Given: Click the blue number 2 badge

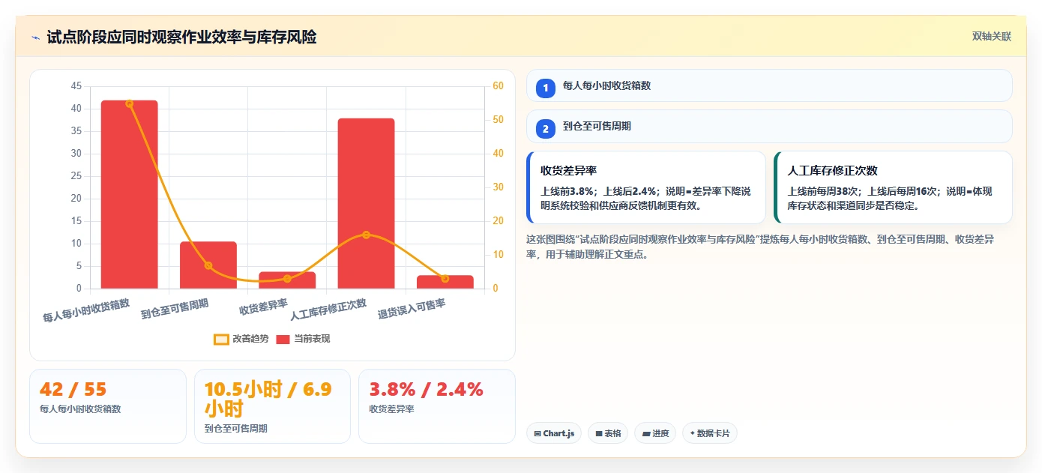Looking at the screenshot, I should pyautogui.click(x=546, y=128).
